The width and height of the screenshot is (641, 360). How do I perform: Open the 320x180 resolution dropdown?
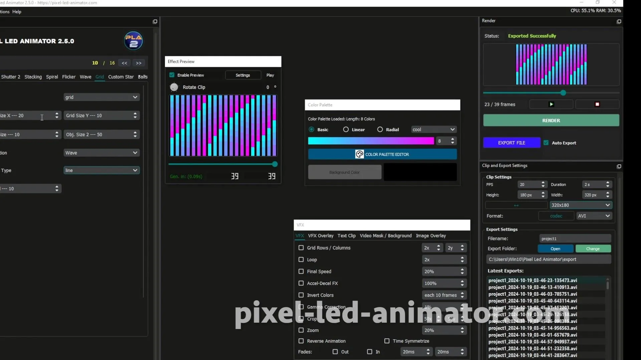click(x=581, y=205)
